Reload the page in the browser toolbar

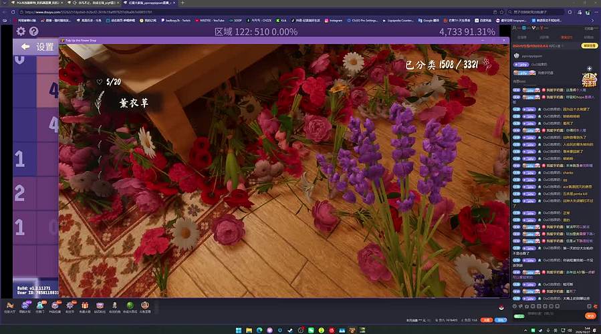[13, 12]
